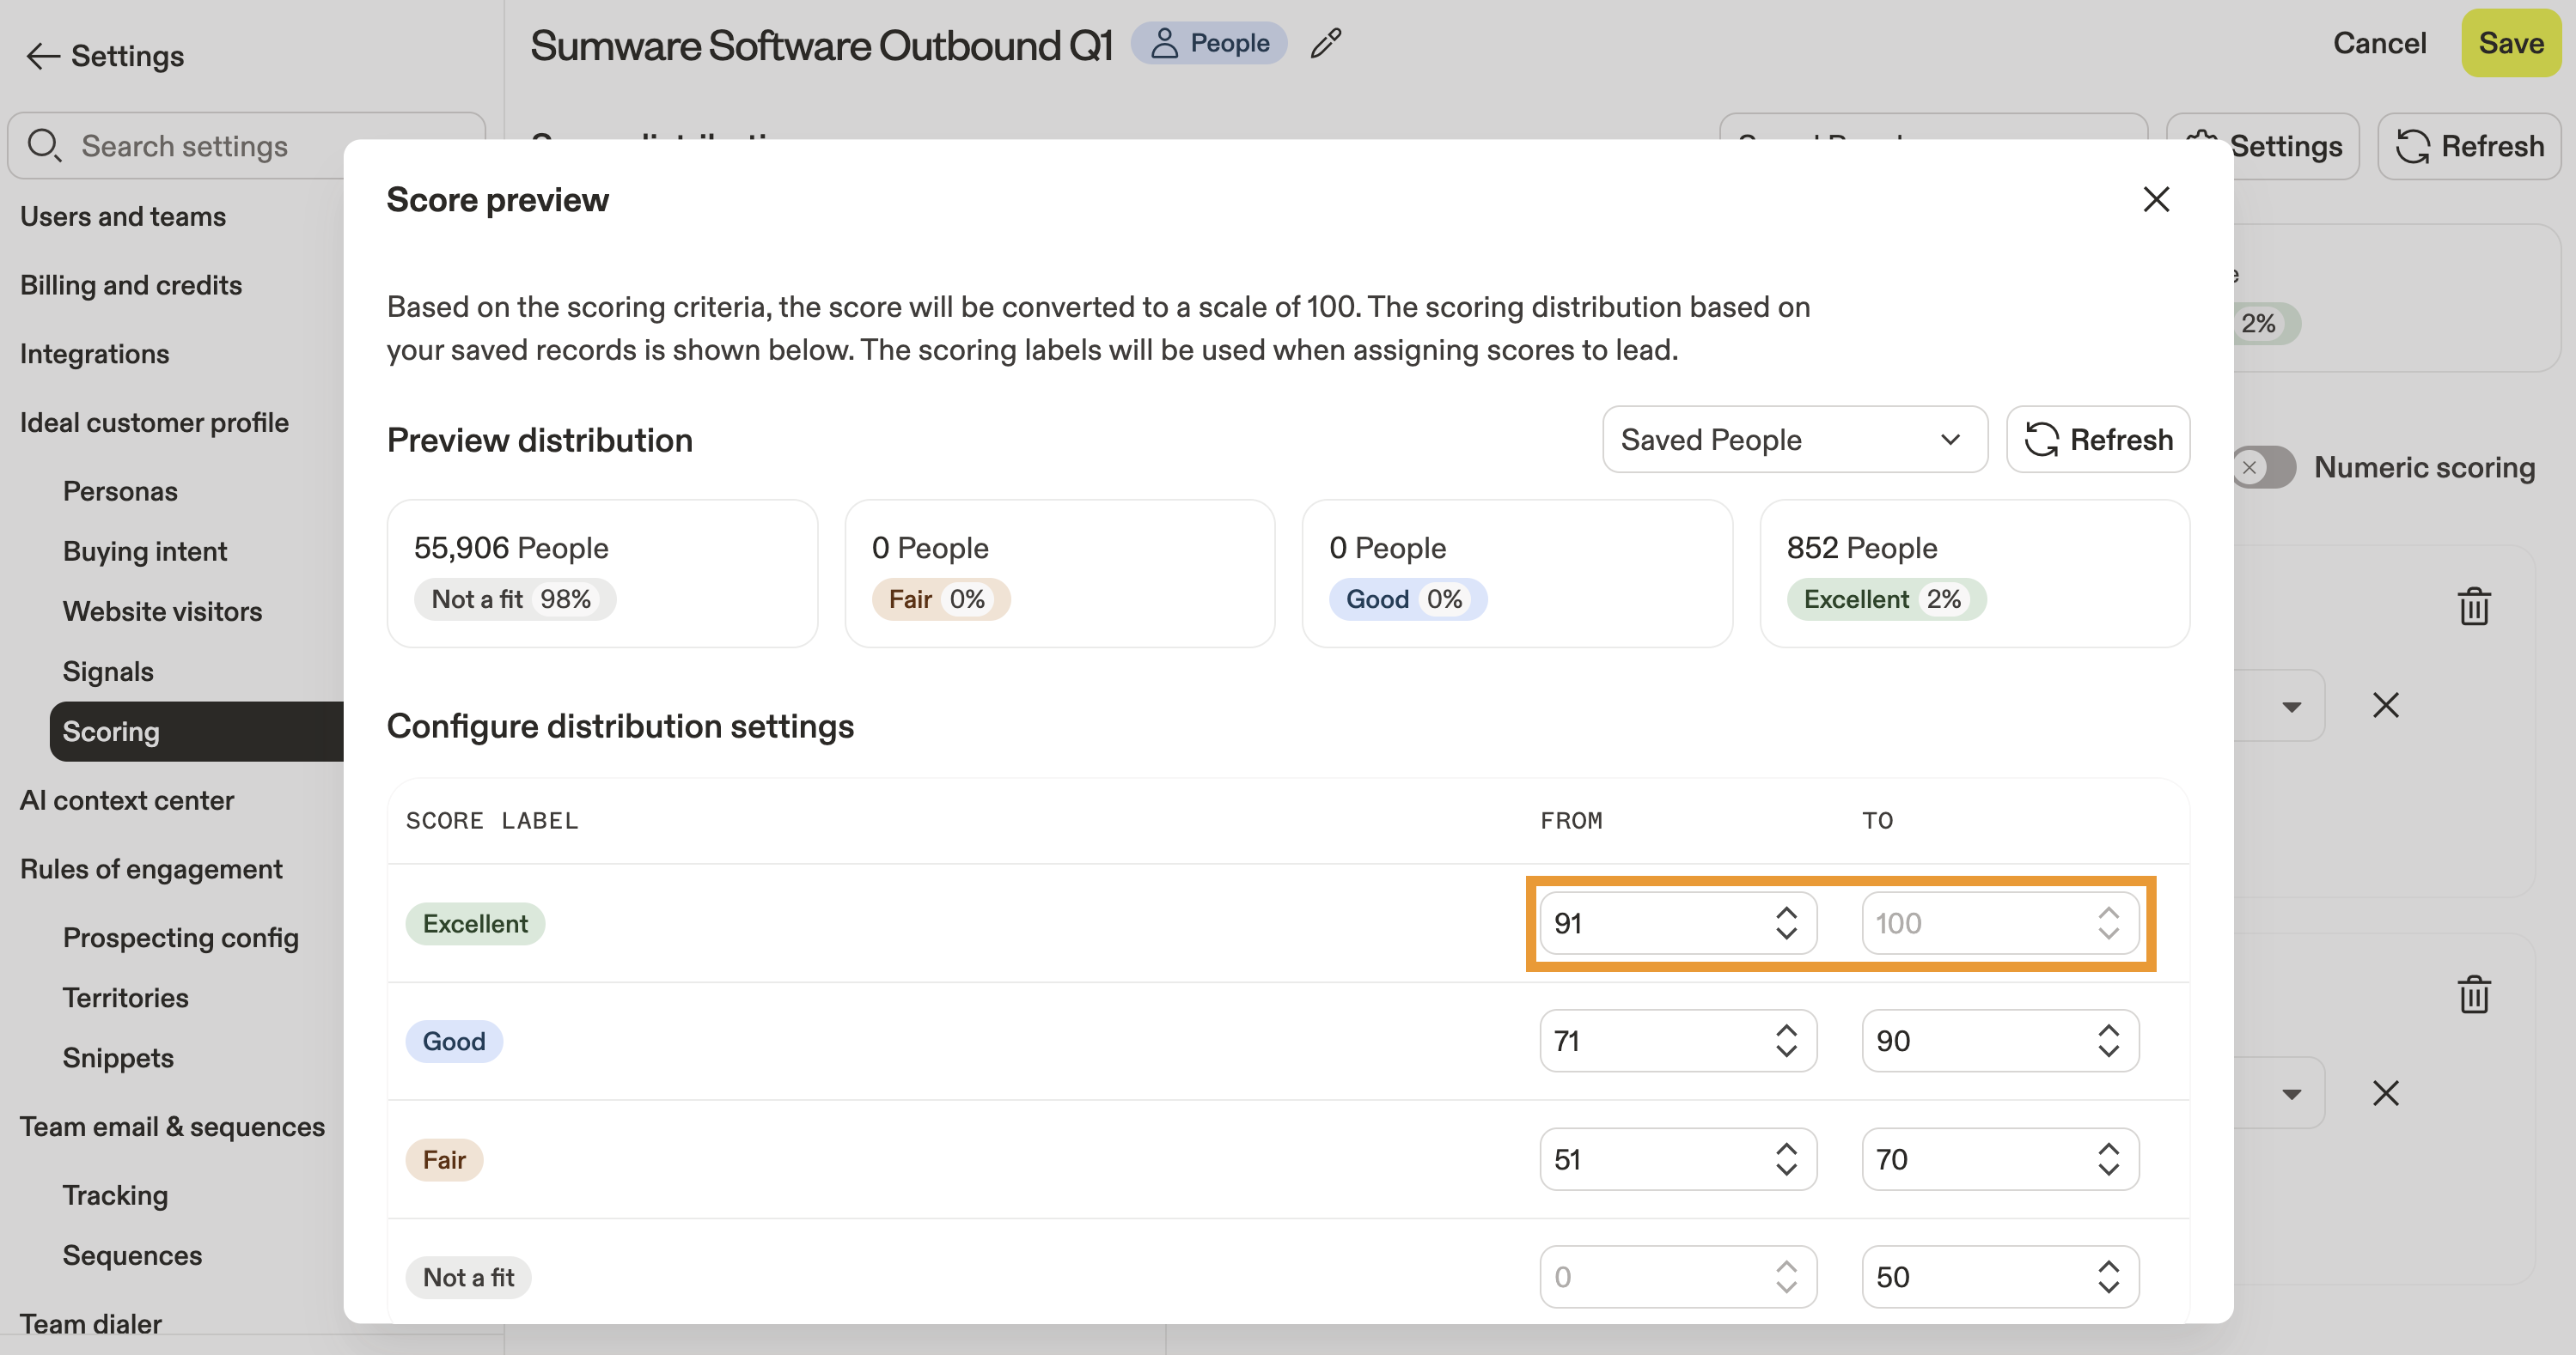Increase the Excellent From value stepper
The image size is (2576, 1355).
(x=1786, y=914)
